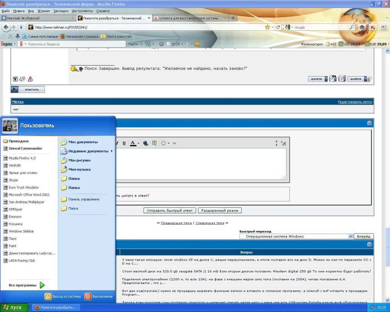Click the Расширенный режим button
390x312 pixels.
(220, 211)
